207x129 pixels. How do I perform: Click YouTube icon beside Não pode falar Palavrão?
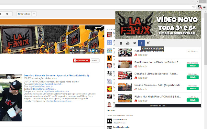tap(136, 55)
